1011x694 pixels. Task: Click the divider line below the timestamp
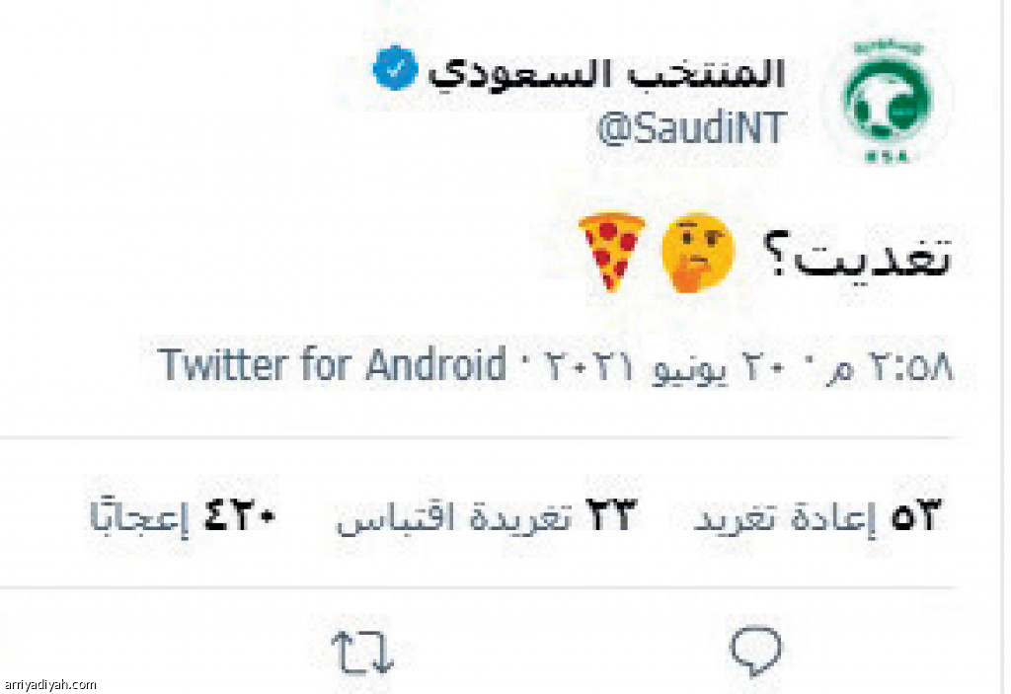click(479, 438)
